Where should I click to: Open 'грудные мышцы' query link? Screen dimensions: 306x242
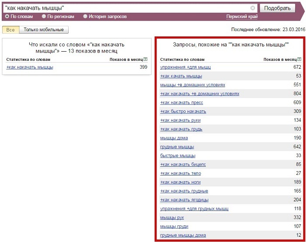(177, 147)
